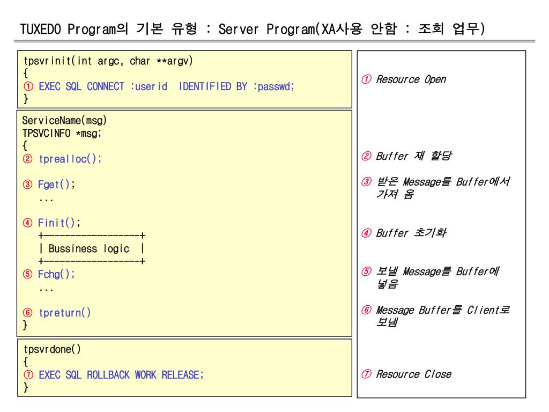Click the 'EXEC SQL CONNECT :userid IDENTIFIED BY :passwd;' line
549x412 pixels.
point(167,86)
